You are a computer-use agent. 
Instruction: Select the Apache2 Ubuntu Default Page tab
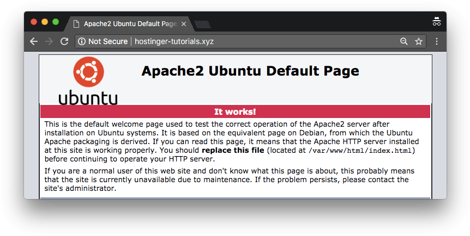tap(130, 24)
